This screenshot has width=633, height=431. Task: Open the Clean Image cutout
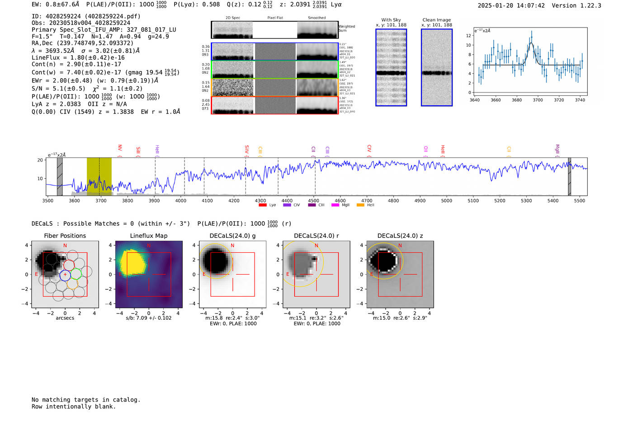click(437, 67)
